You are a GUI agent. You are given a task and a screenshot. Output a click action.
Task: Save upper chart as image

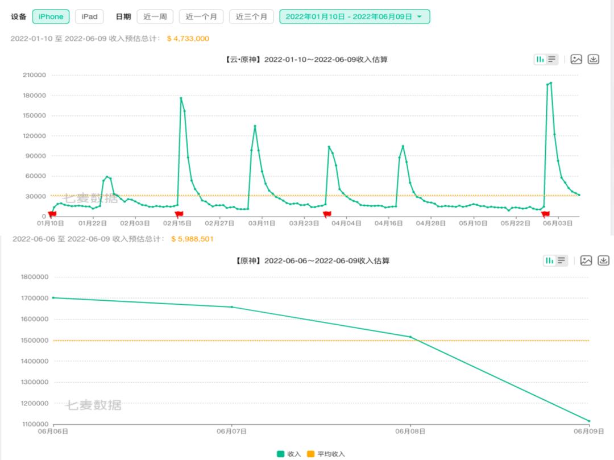[x=576, y=60]
